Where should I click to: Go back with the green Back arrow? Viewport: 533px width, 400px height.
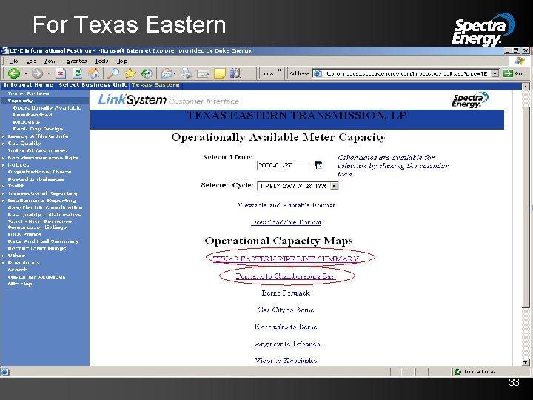[x=14, y=73]
